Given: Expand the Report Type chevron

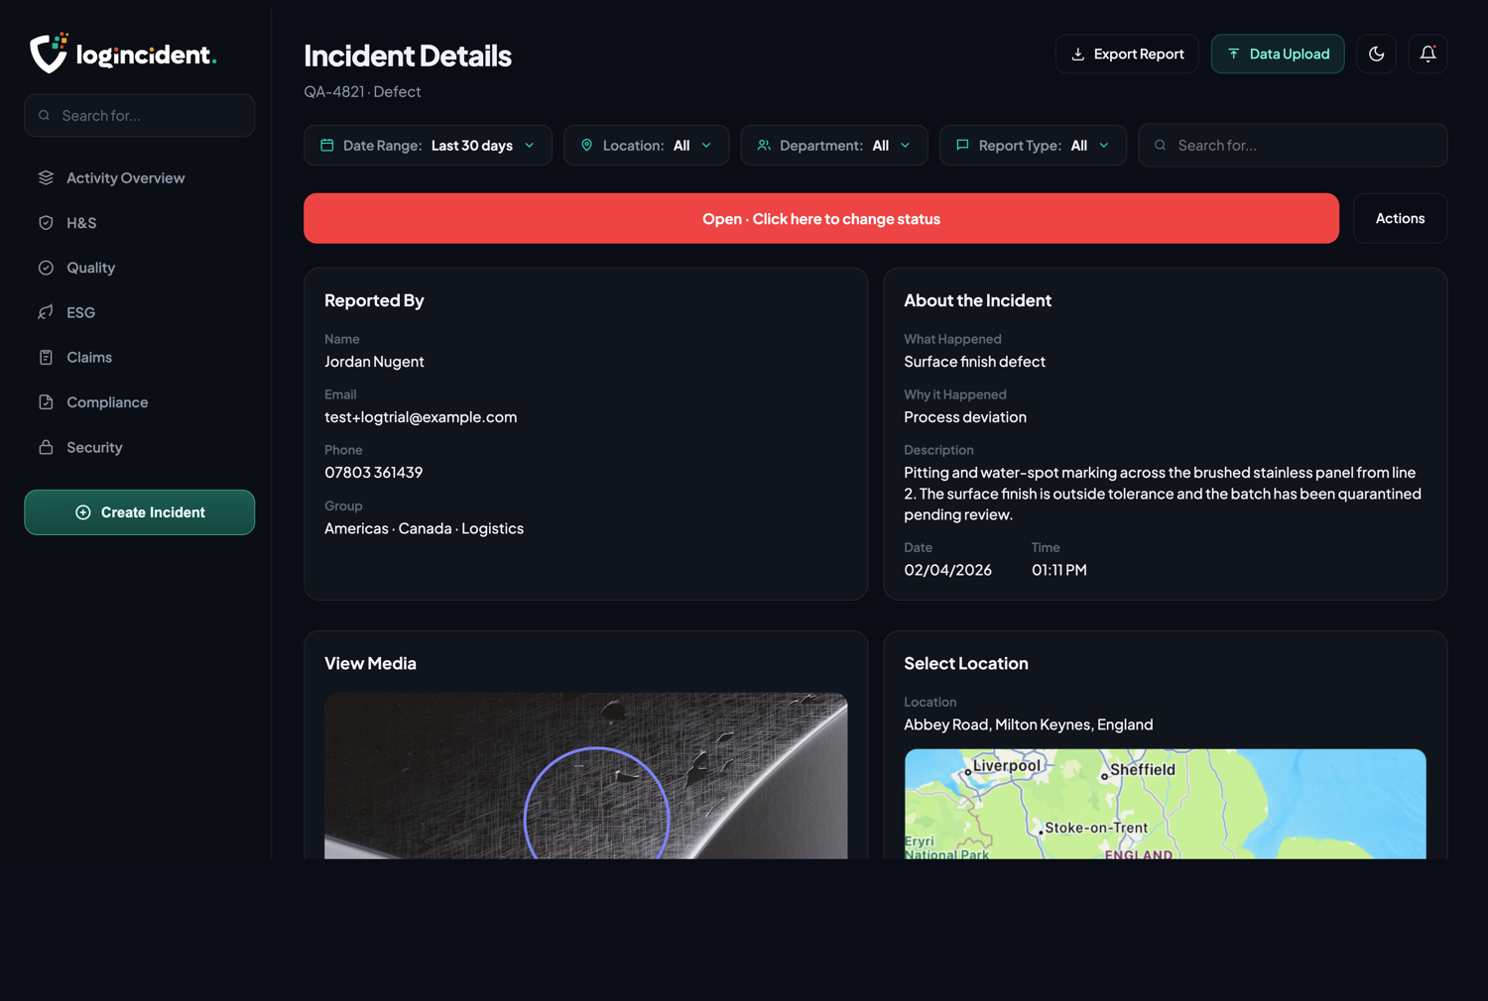Looking at the screenshot, I should pos(1104,145).
